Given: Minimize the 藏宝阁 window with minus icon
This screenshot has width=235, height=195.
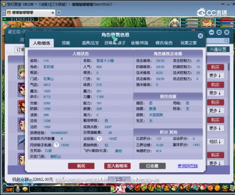Looking at the screenshot, I should 211,32.
